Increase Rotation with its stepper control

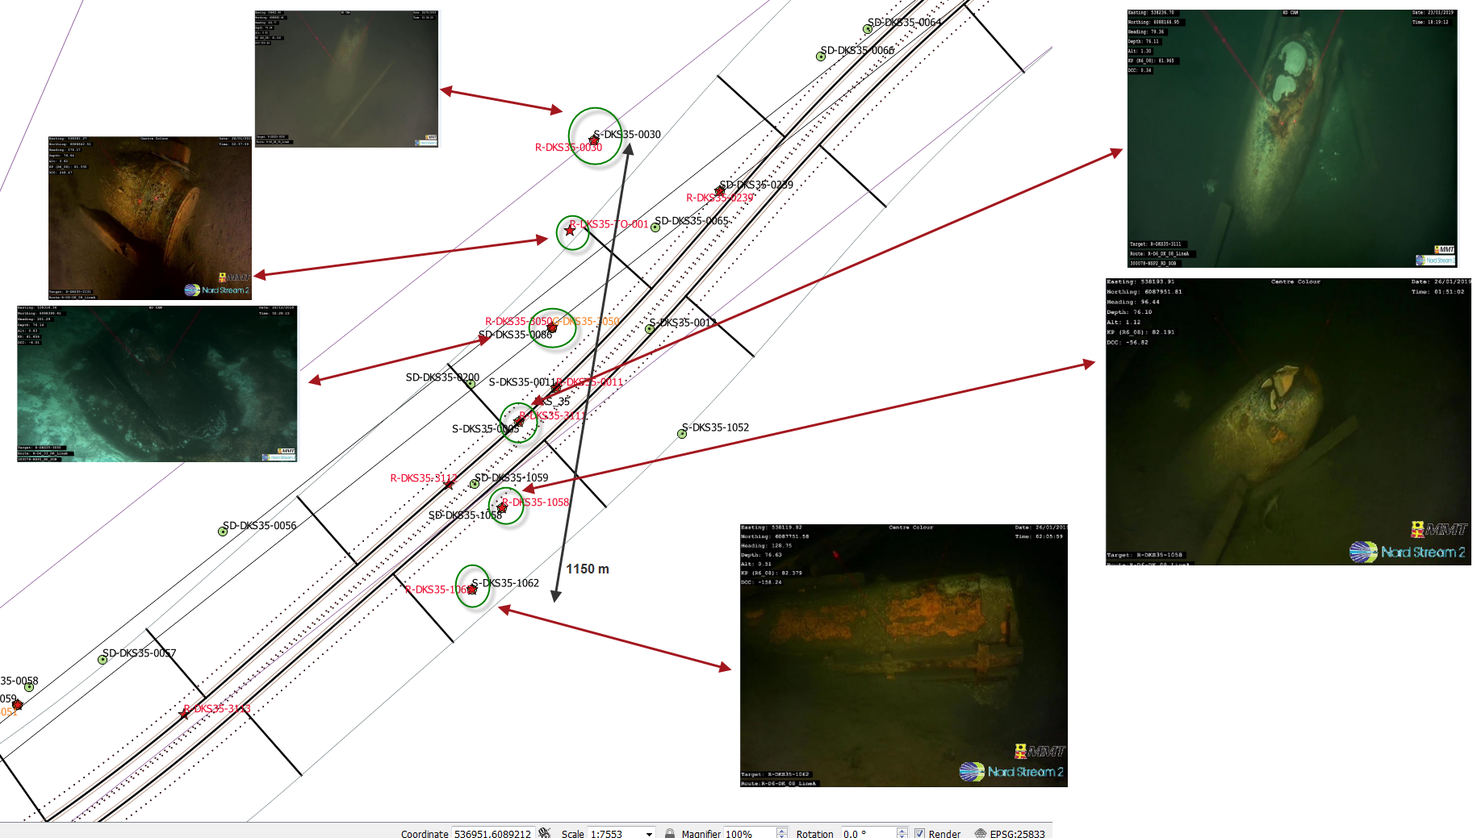click(902, 830)
